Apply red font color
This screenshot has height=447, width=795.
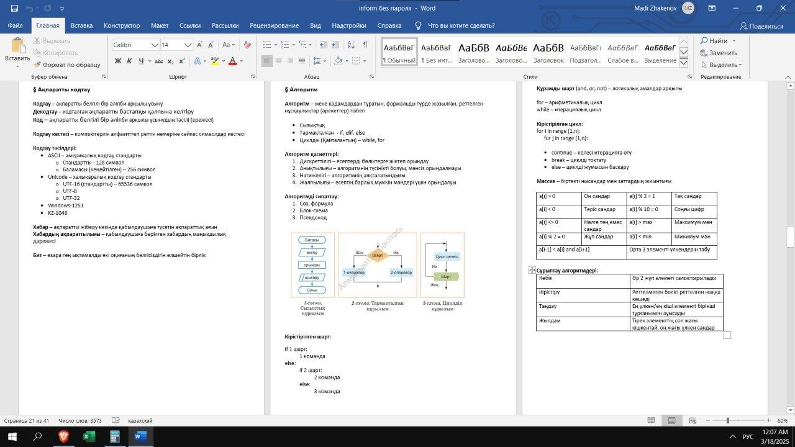click(x=232, y=61)
